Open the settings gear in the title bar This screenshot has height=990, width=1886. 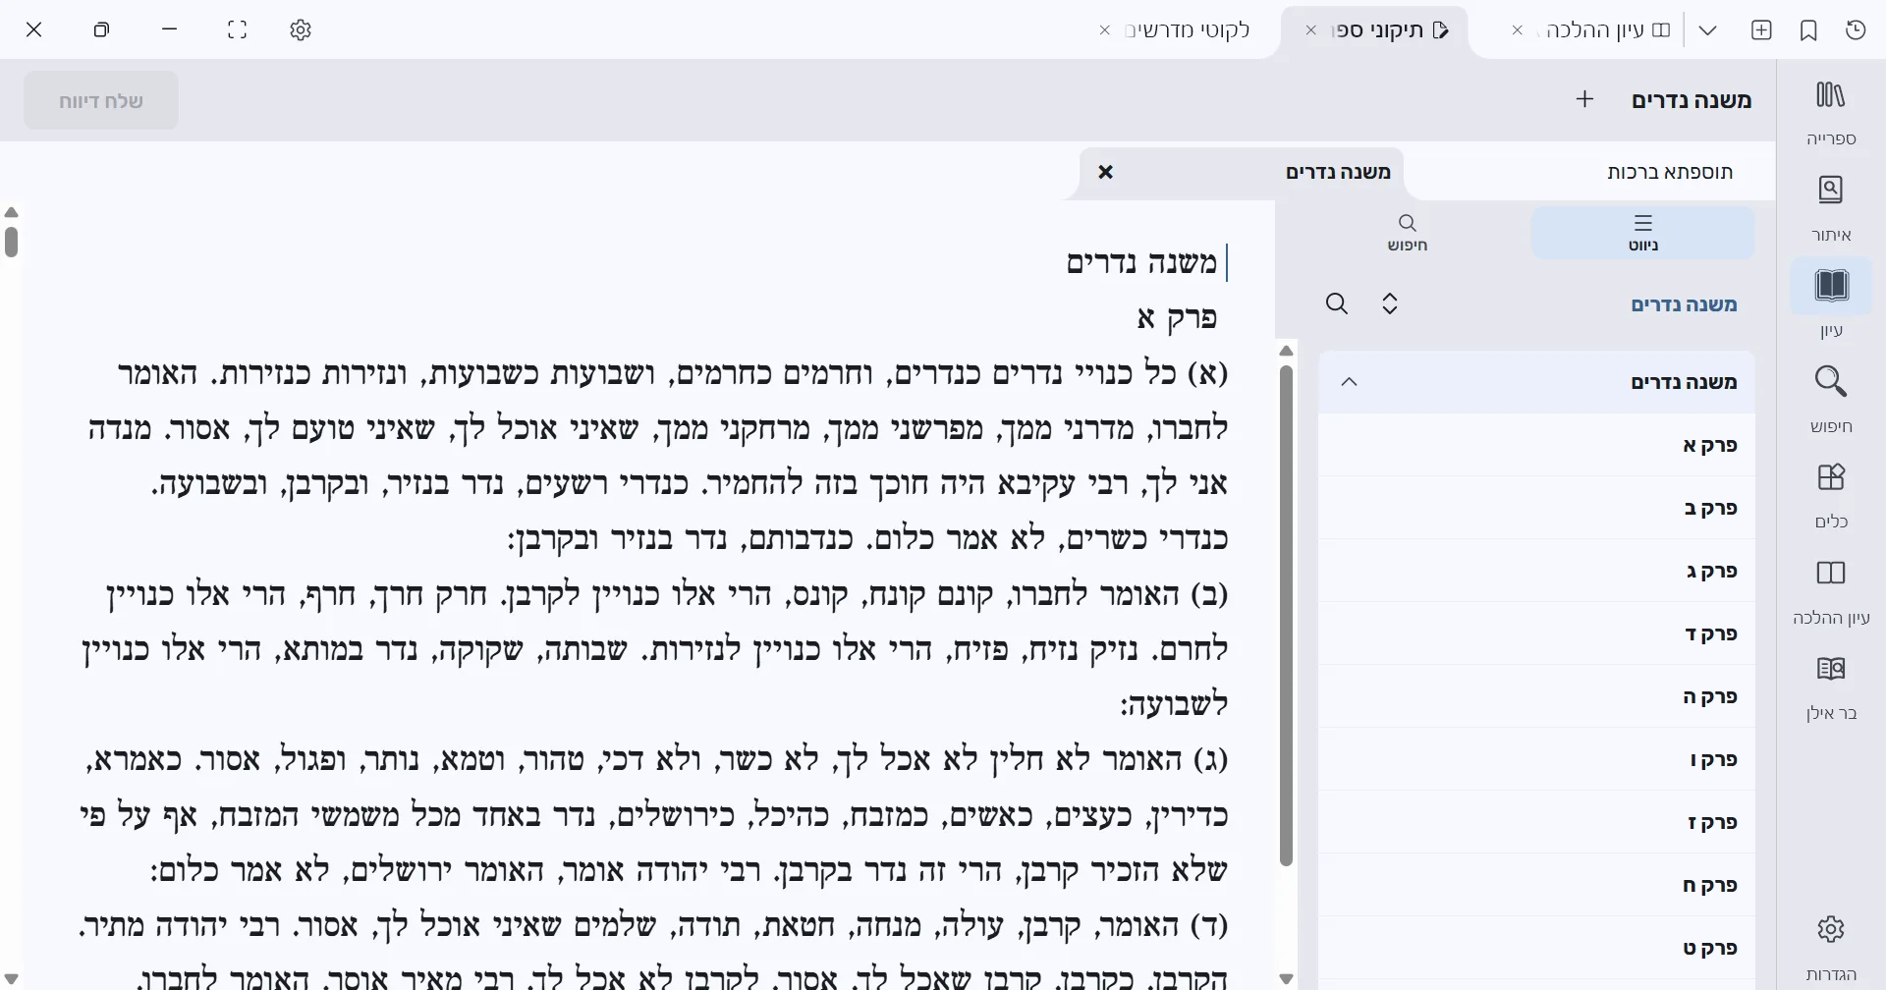[301, 30]
